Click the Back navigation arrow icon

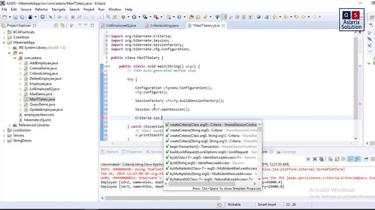[304, 17]
